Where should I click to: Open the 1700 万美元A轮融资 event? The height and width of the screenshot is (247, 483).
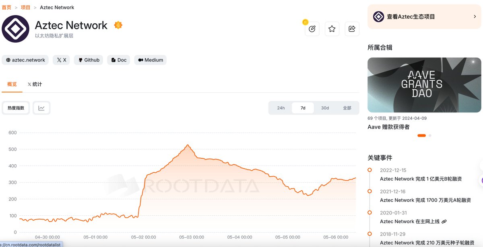425,200
